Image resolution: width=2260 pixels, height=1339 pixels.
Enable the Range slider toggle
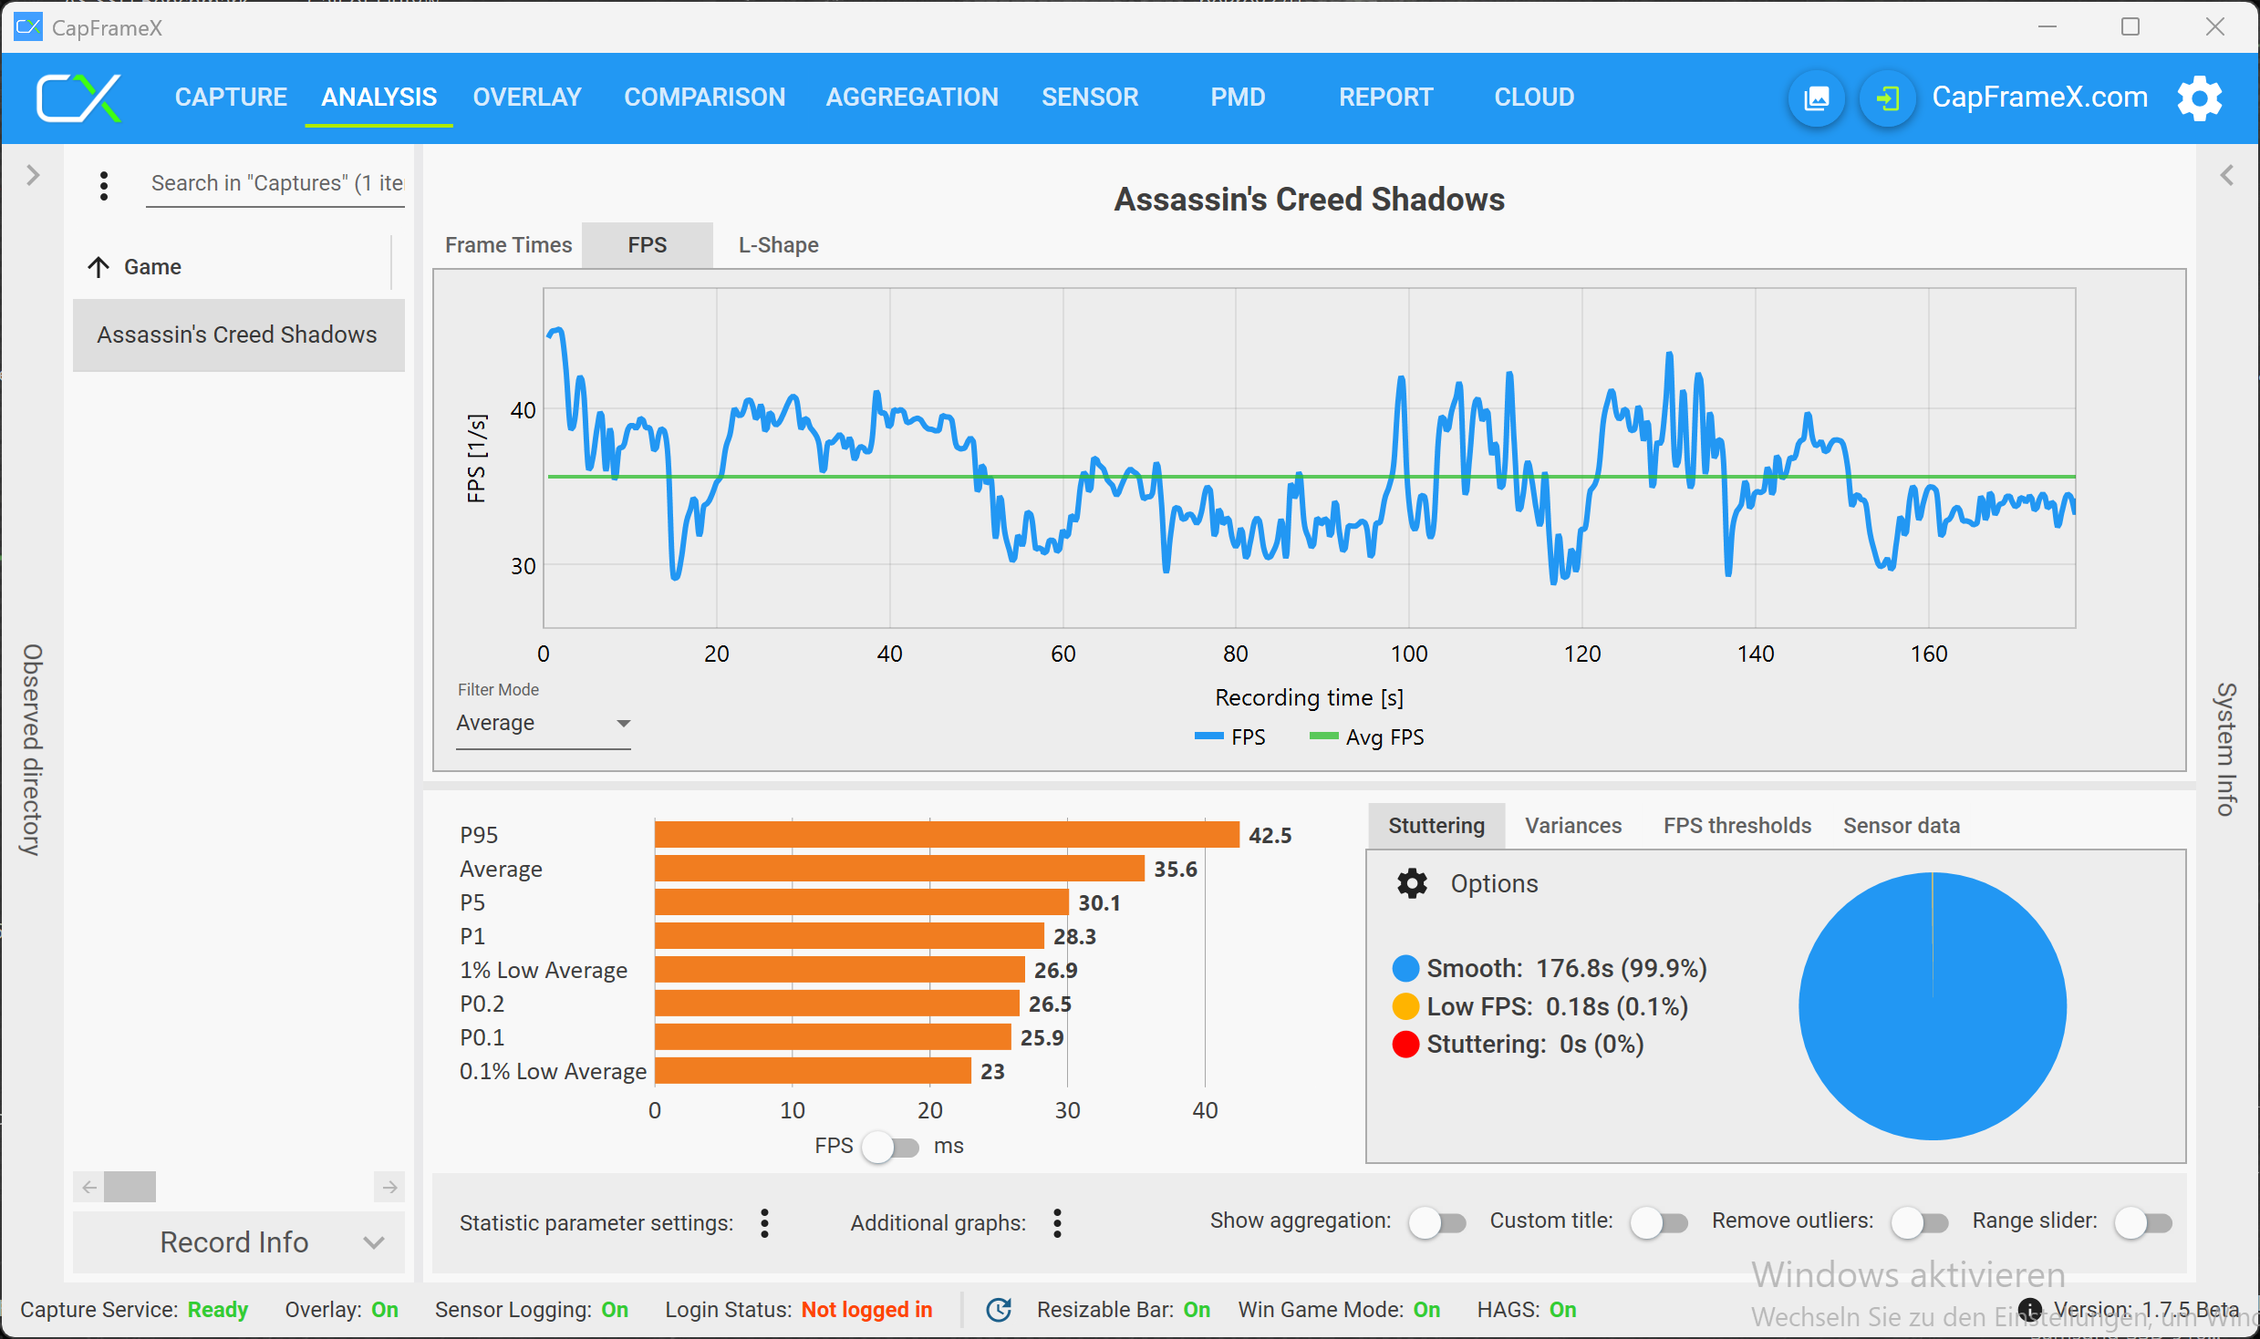[x=2142, y=1222]
